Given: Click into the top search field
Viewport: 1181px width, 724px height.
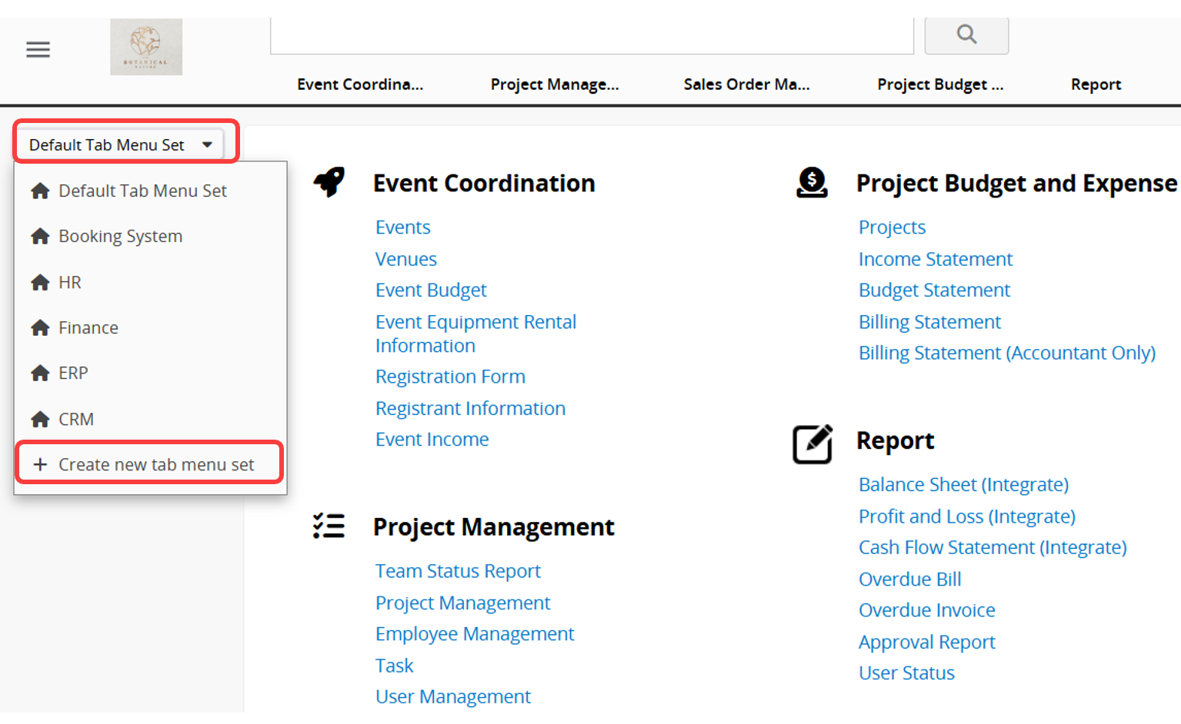Looking at the screenshot, I should tap(591, 35).
